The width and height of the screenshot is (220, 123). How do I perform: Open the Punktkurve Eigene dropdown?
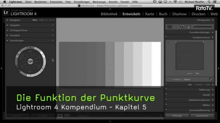188,79
